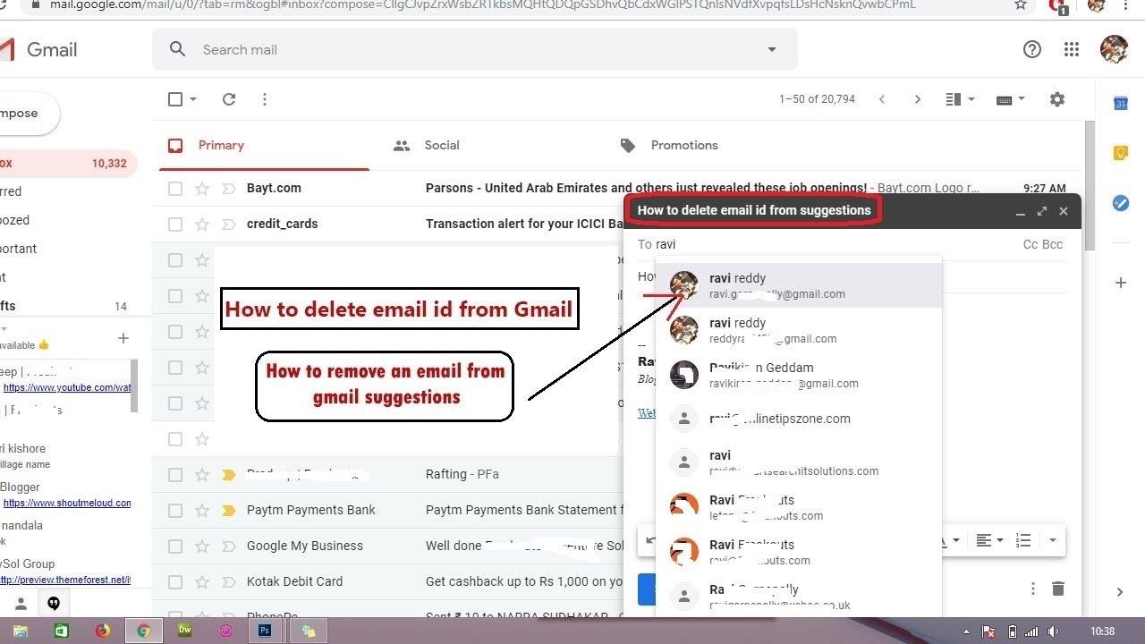Open Gmail settings gear

tap(1057, 99)
